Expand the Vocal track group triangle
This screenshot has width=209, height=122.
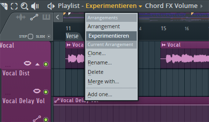[x=37, y=64]
